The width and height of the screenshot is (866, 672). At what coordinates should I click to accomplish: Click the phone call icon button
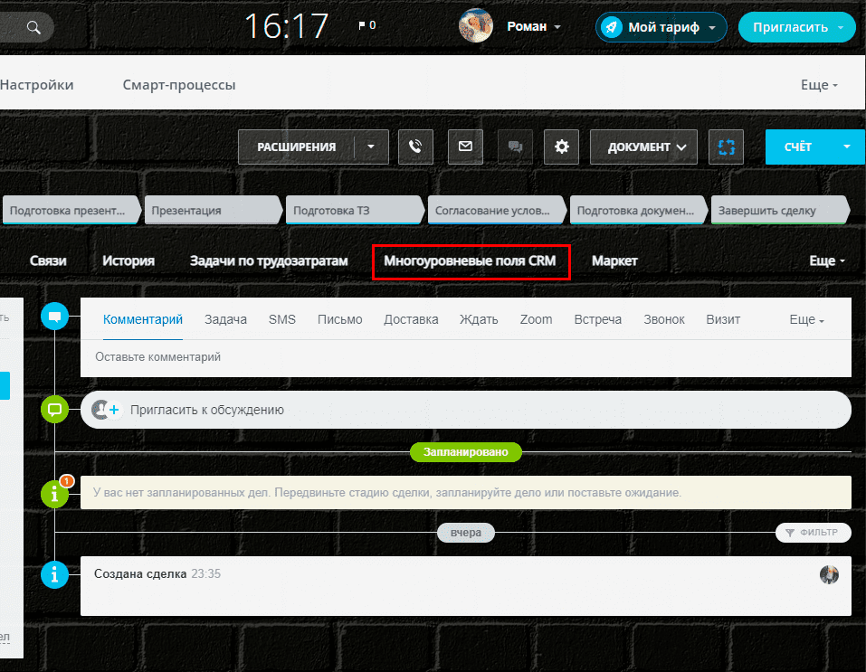415,147
